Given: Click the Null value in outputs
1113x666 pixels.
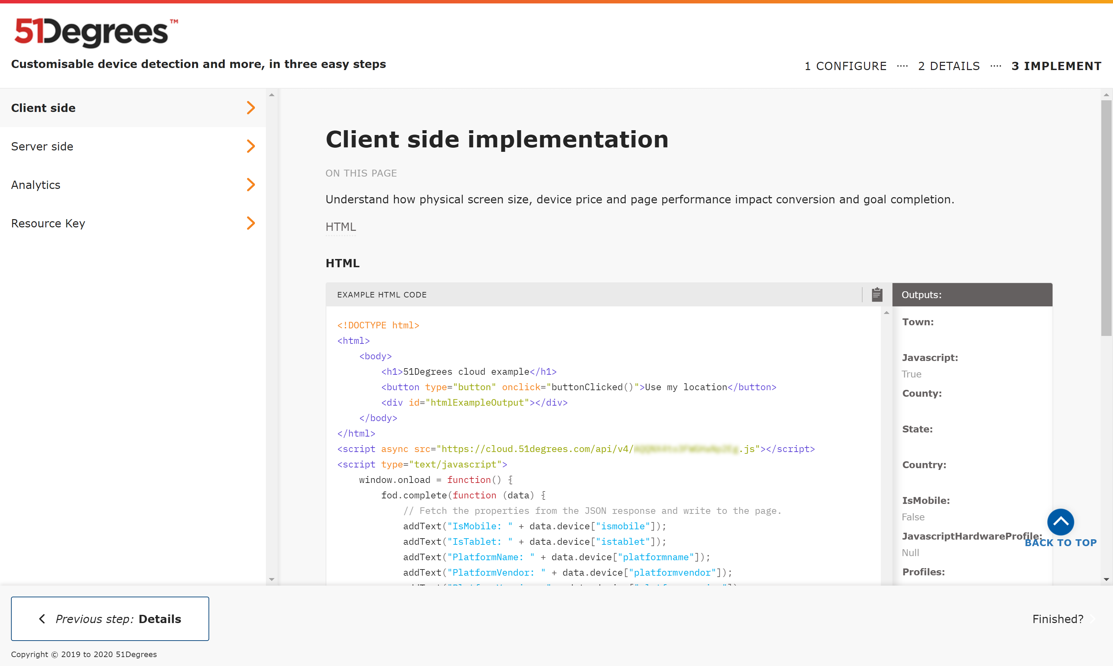Looking at the screenshot, I should coord(911,552).
